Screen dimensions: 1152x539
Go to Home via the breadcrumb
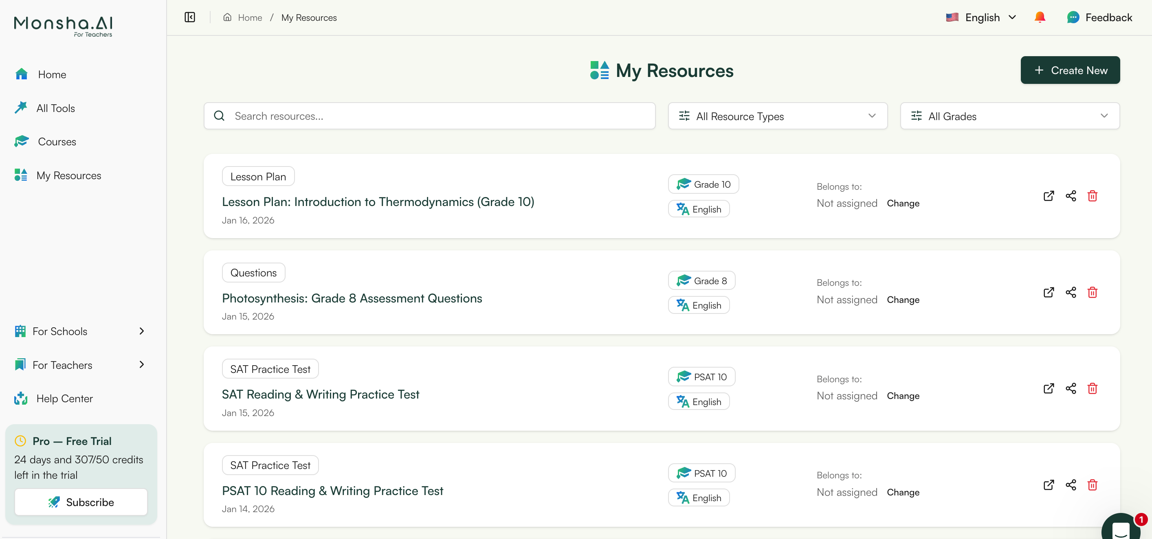click(x=250, y=18)
